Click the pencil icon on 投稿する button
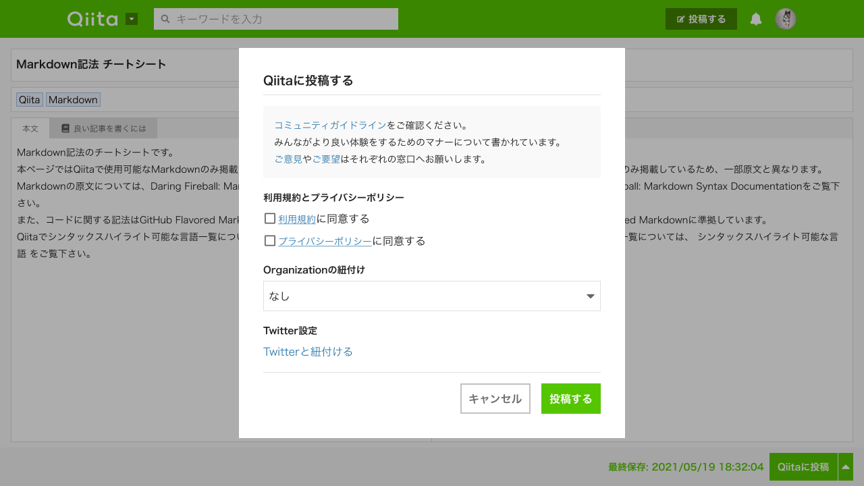Image resolution: width=864 pixels, height=486 pixels. tap(680, 19)
